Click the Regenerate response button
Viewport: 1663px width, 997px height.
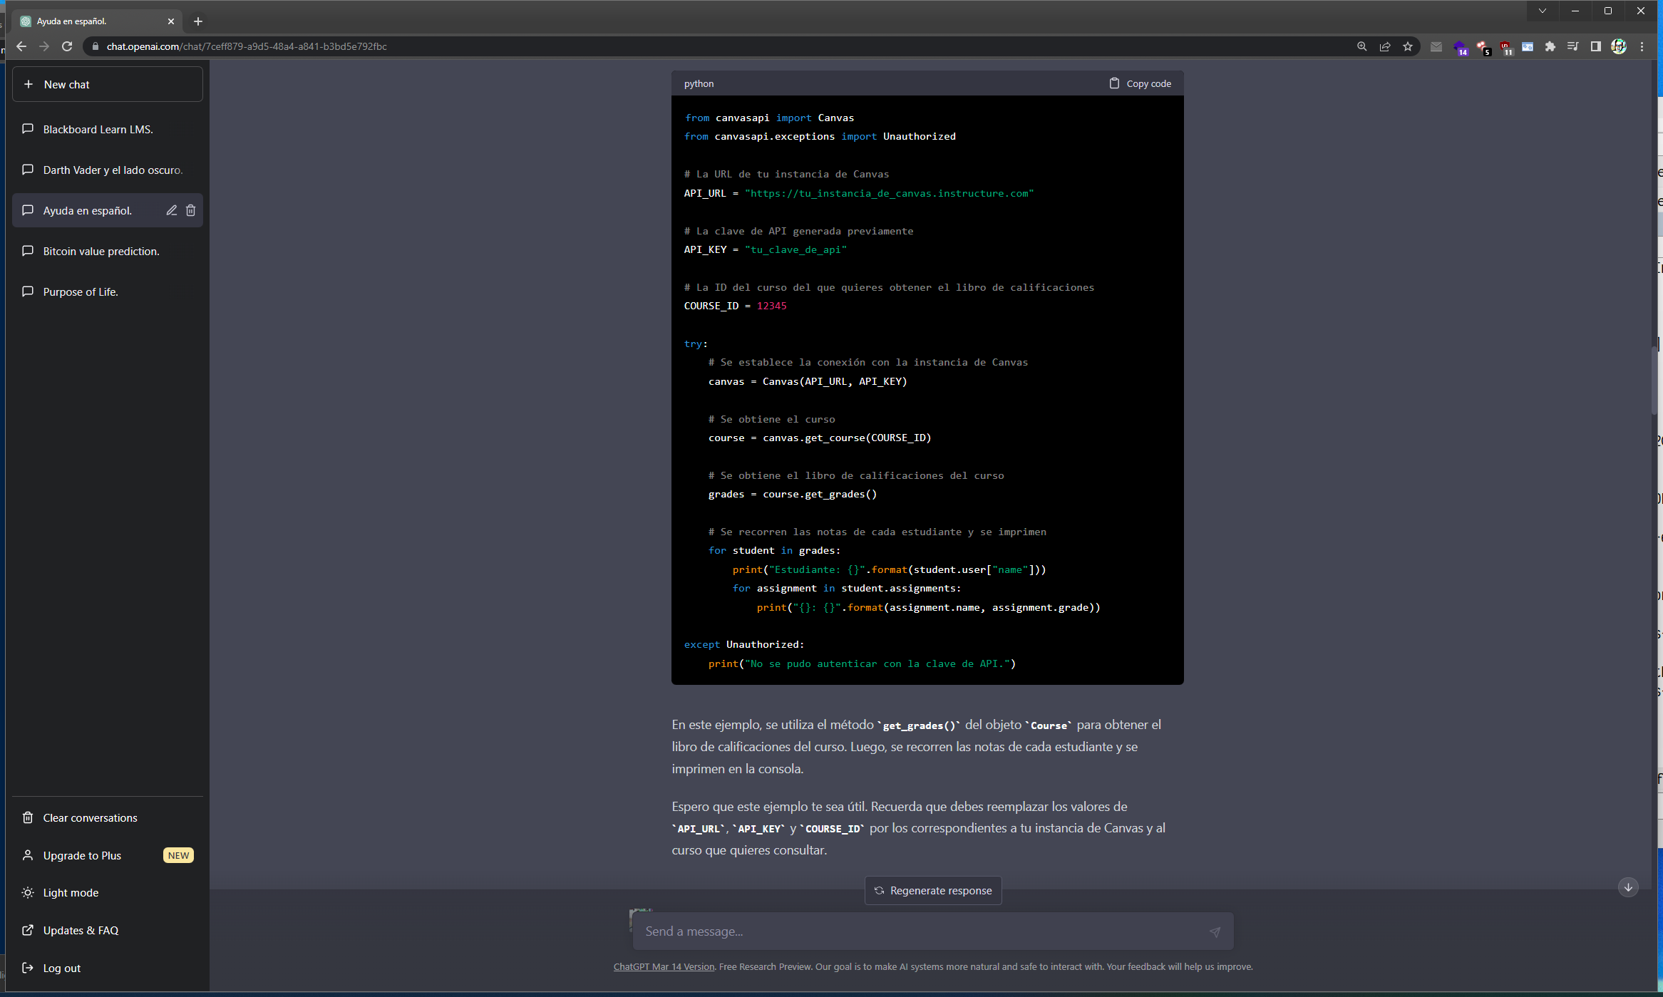coord(932,891)
